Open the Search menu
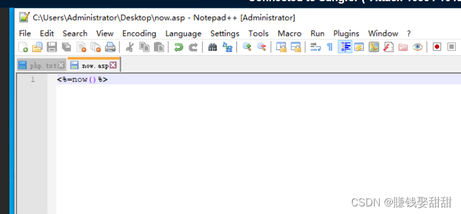The image size is (461, 214). 75,34
